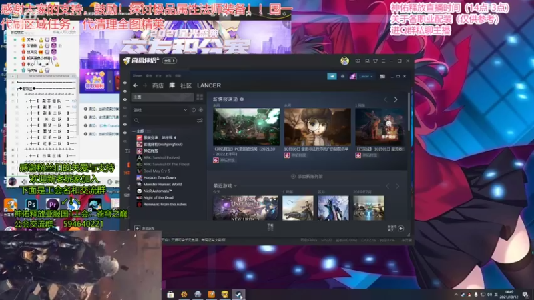The height and width of the screenshot is (300, 534).
Task: Show next news items with right arrow
Action: 396,99
